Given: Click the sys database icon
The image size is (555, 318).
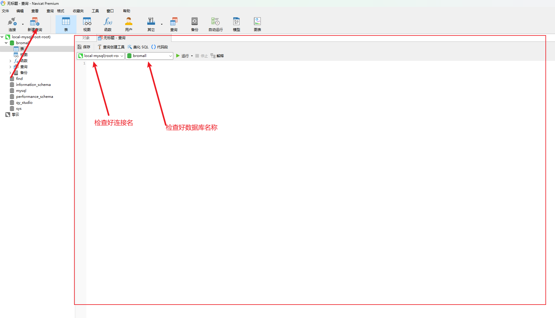Looking at the screenshot, I should pyautogui.click(x=12, y=109).
